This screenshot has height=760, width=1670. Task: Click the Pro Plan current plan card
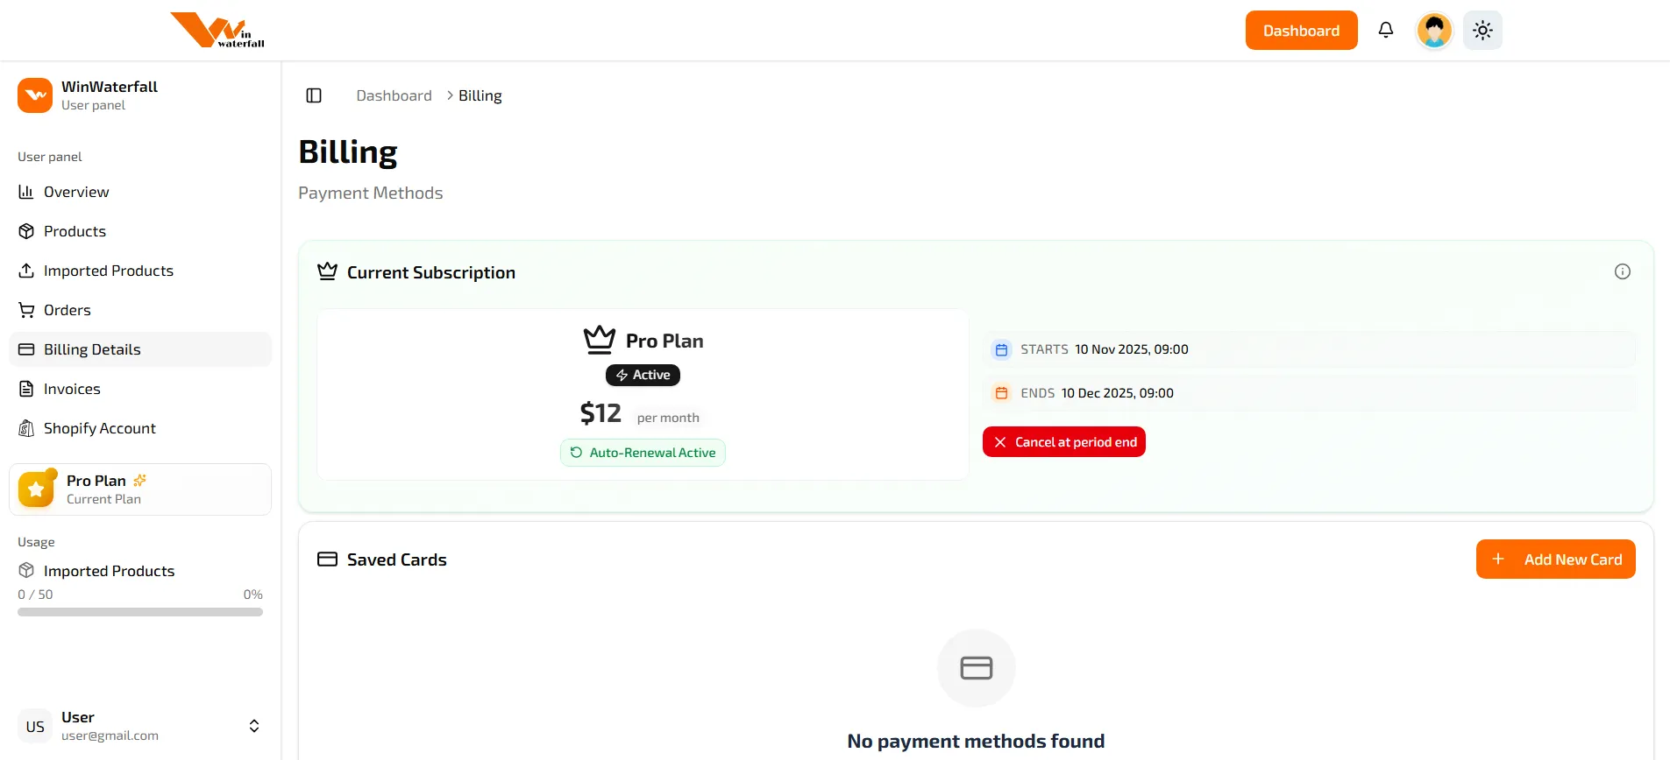(x=140, y=489)
